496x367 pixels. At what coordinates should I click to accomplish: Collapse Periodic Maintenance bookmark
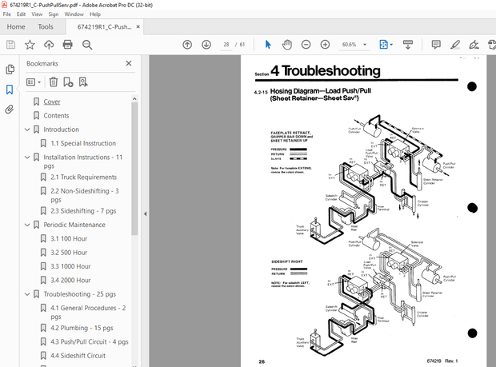pyautogui.click(x=27, y=225)
